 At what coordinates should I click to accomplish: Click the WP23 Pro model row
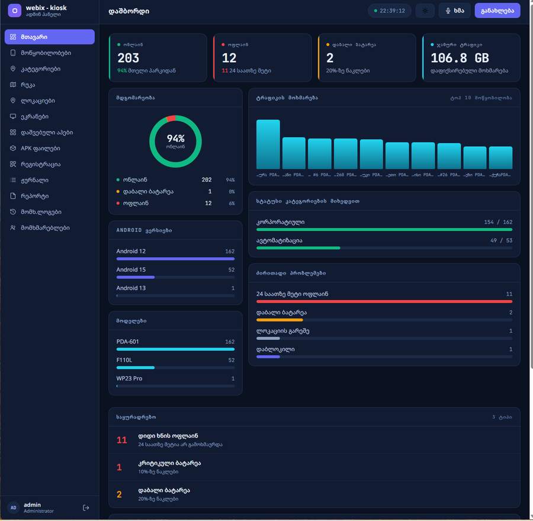pos(175,381)
